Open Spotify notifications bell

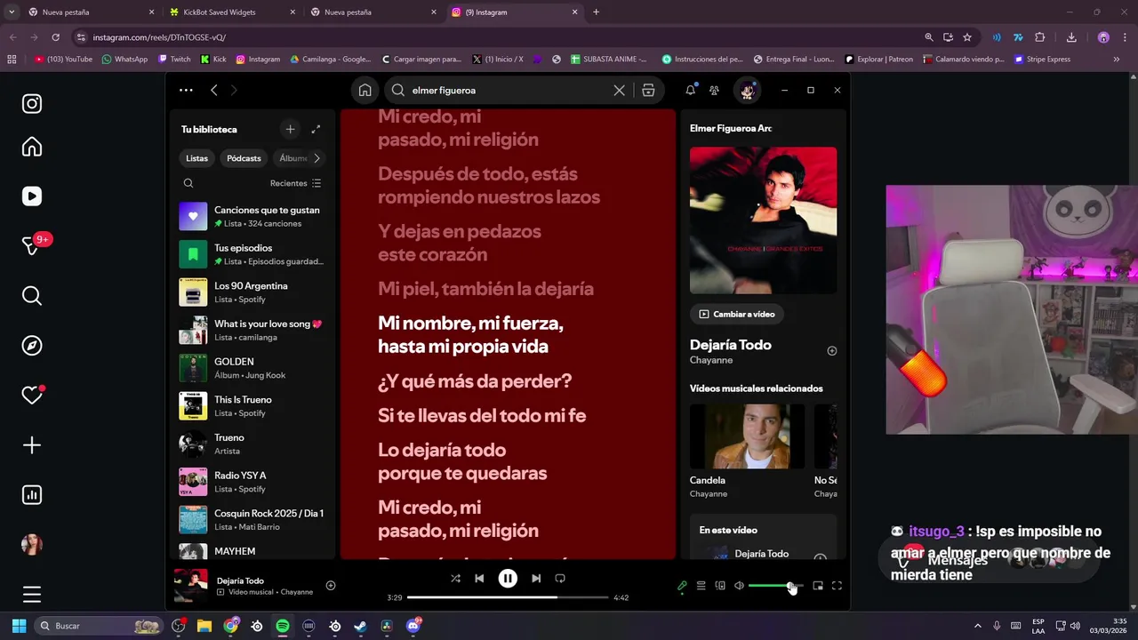coord(691,90)
